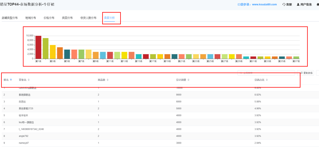Focus the table search input field
The image size is (319, 151).
tap(266, 73)
